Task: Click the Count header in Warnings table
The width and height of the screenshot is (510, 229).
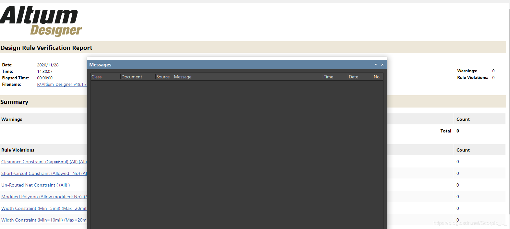Action: pos(463,119)
